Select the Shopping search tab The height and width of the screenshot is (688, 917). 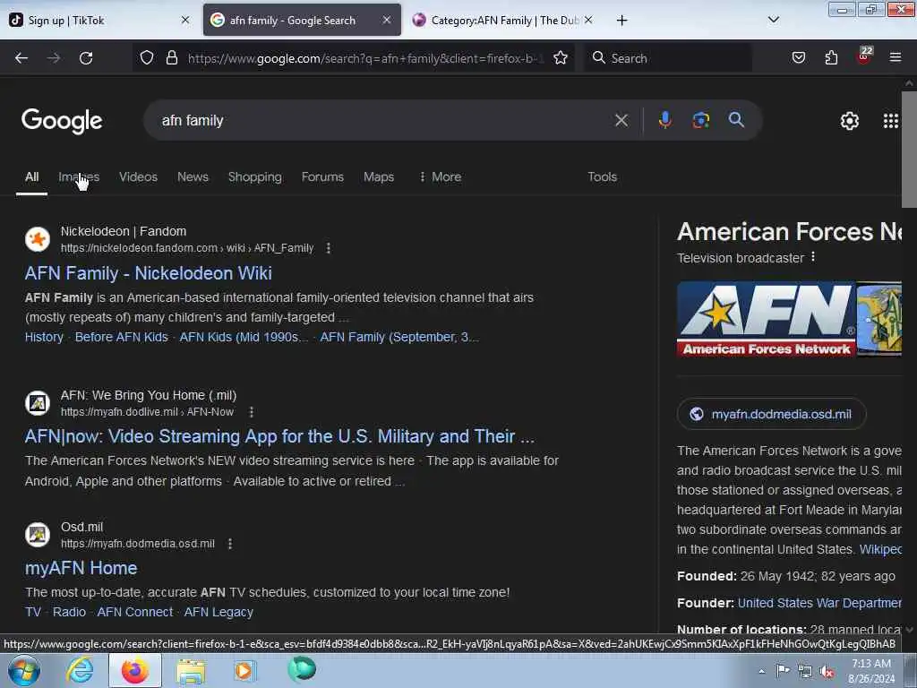tap(255, 176)
